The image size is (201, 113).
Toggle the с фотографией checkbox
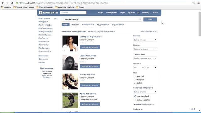[x=135, y=96]
